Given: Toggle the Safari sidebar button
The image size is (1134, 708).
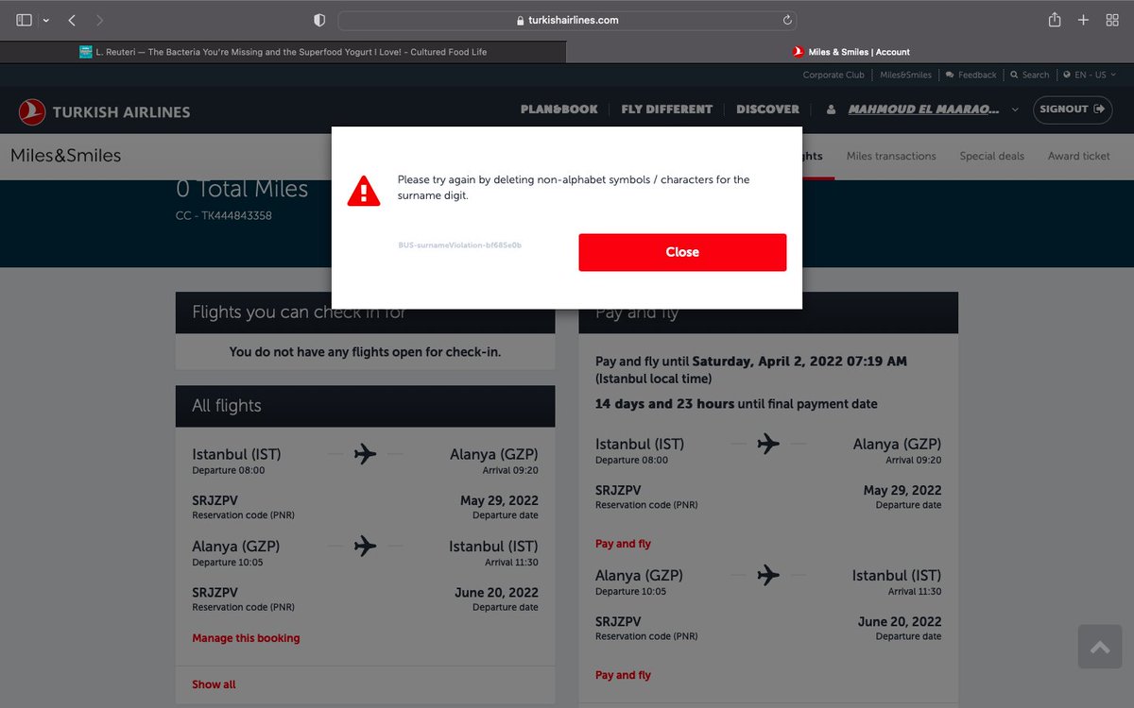Looking at the screenshot, I should [24, 20].
